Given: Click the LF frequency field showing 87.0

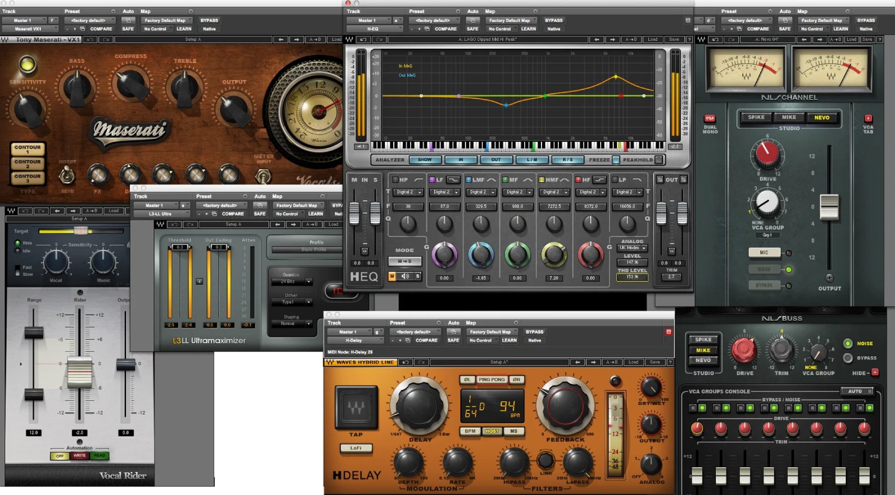Looking at the screenshot, I should point(445,206).
